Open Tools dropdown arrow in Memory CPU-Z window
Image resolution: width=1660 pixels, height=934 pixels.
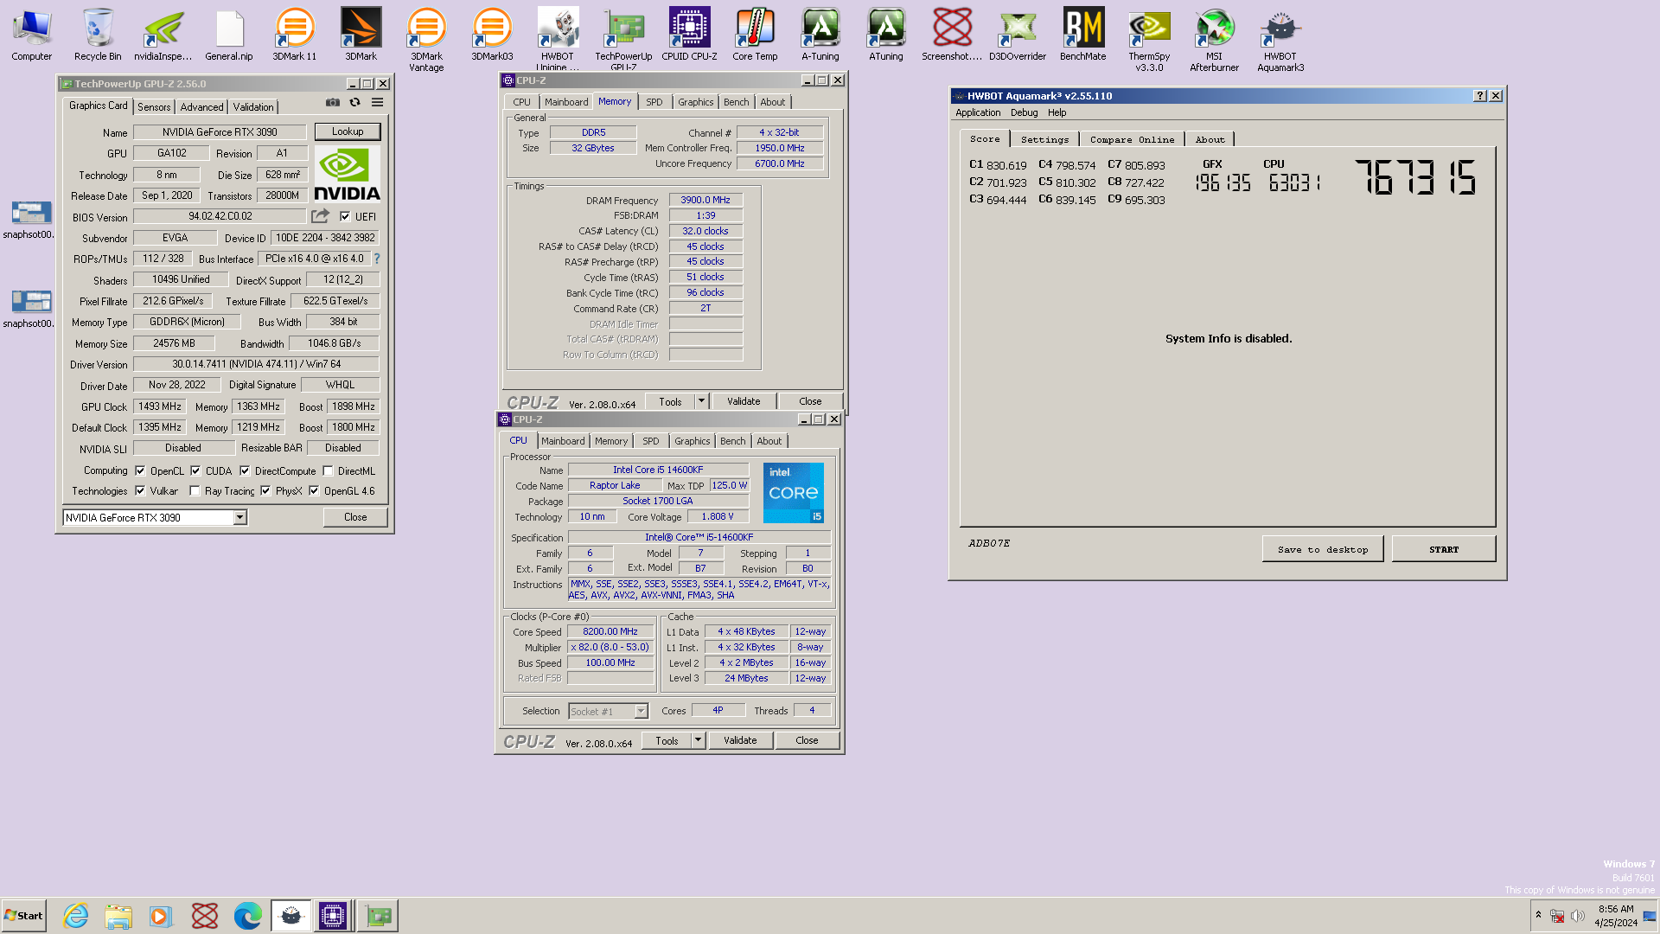(701, 401)
